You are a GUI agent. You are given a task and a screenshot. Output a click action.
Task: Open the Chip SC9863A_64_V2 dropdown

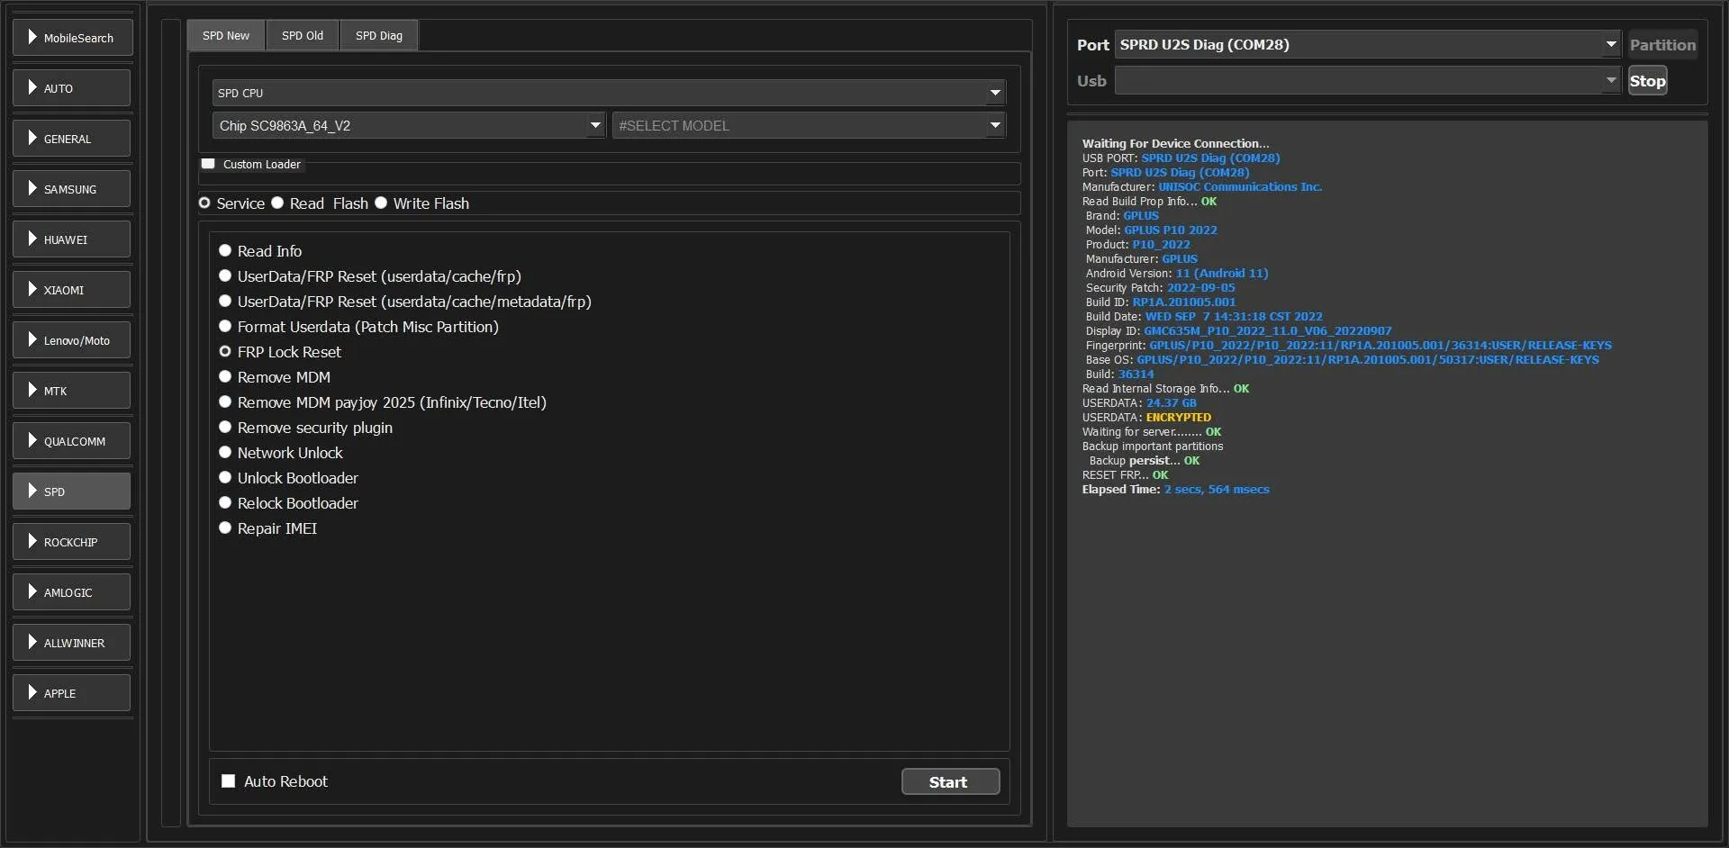pyautogui.click(x=409, y=125)
